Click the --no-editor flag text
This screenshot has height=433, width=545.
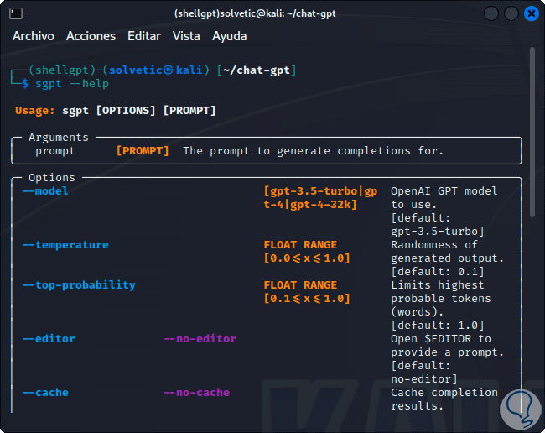(200, 339)
